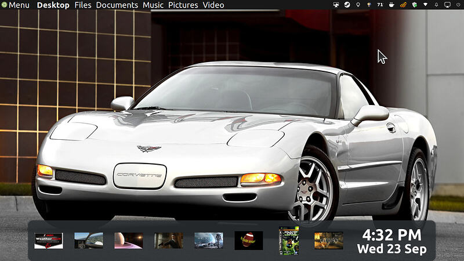Image resolution: width=464 pixels, height=261 pixels.
Task: Click the lightbulb tray icon
Action: 358,5
